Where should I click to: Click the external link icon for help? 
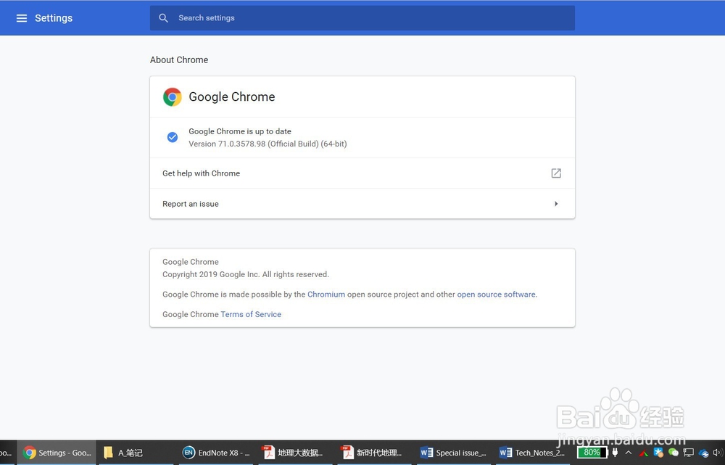click(x=556, y=173)
